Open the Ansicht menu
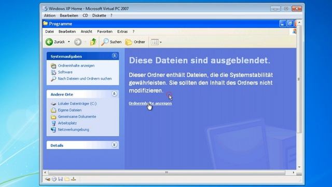The image size is (332, 187). click(87, 31)
